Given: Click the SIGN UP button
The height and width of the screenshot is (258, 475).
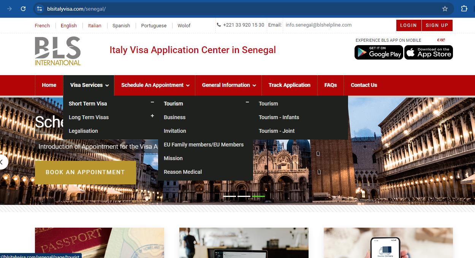Looking at the screenshot, I should coord(437,25).
